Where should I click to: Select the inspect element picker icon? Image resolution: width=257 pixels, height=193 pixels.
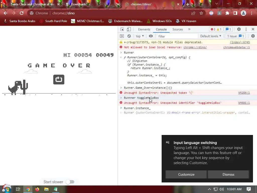tap(122, 29)
